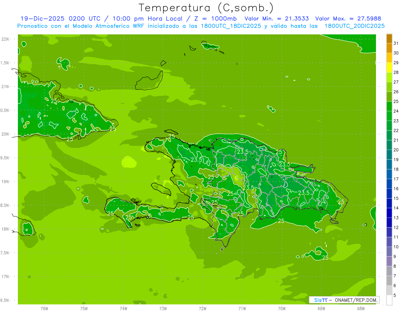Click "Valor Min. = 21.3533" readout
This screenshot has height=313, width=405.
(x=277, y=19)
